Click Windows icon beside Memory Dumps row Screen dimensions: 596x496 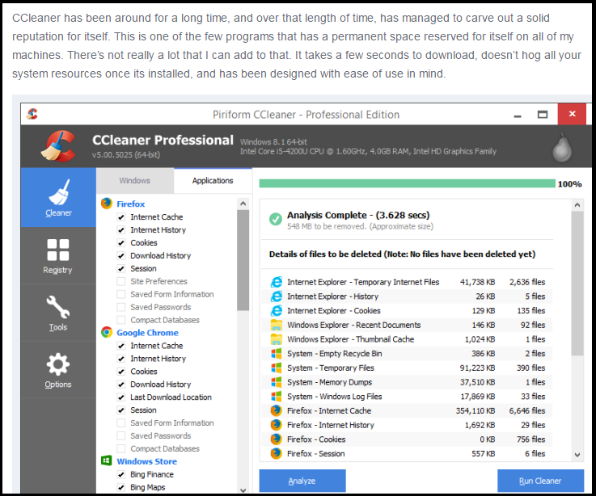(277, 382)
